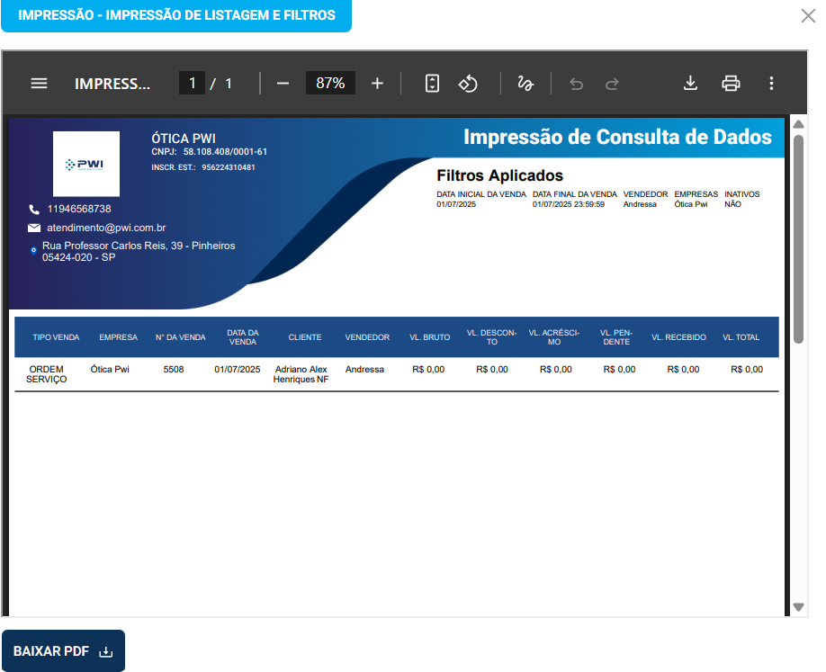The height and width of the screenshot is (672, 826).
Task: Click the fit-to-page icon
Action: (431, 83)
